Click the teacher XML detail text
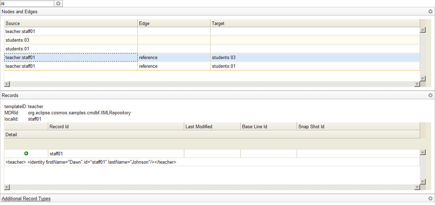Screen dimensions: 435x205 point(91,162)
